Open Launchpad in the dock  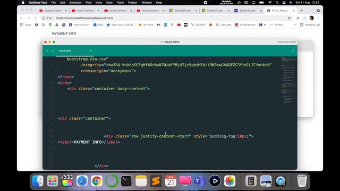coord(53,181)
